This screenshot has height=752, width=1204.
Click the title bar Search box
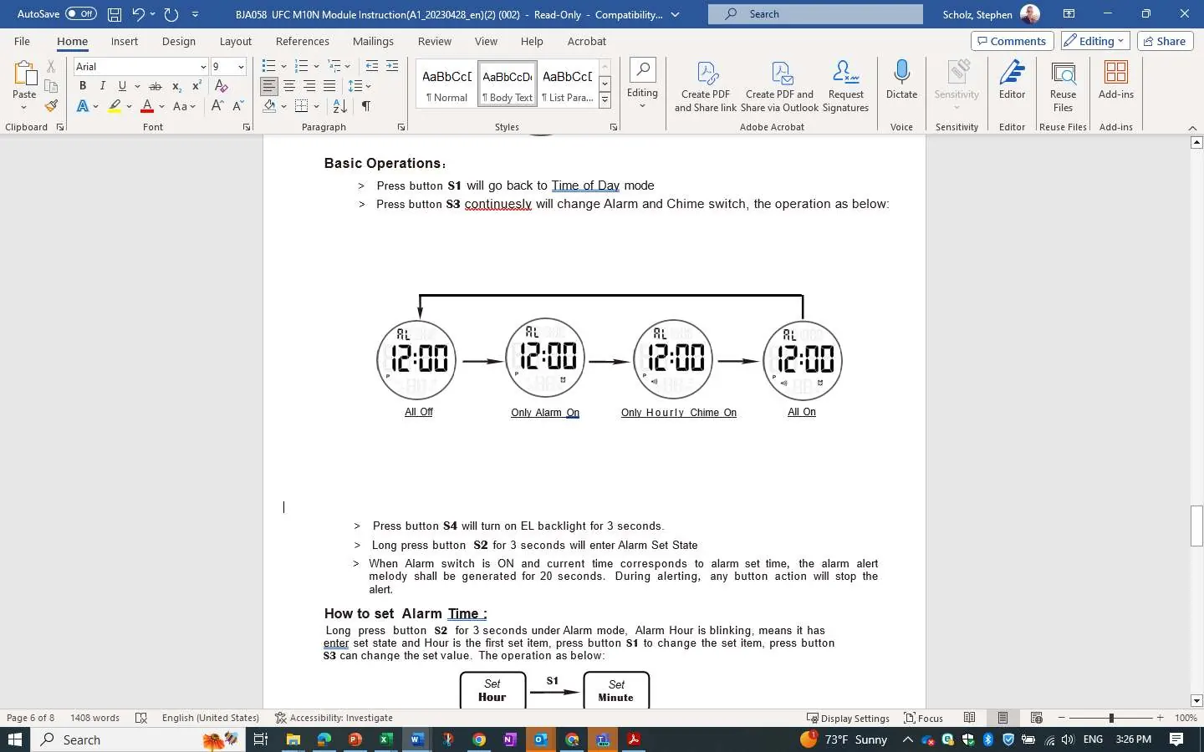click(x=815, y=14)
